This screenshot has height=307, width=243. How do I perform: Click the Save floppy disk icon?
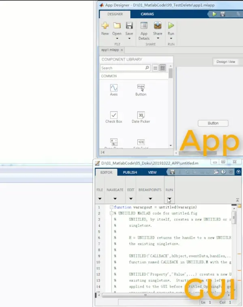point(129,26)
